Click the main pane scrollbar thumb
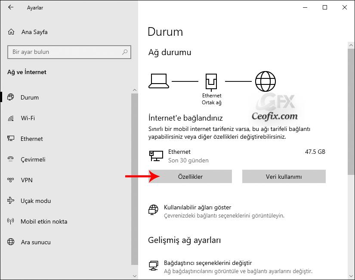This screenshot has height=280, width=355. coord(351,112)
